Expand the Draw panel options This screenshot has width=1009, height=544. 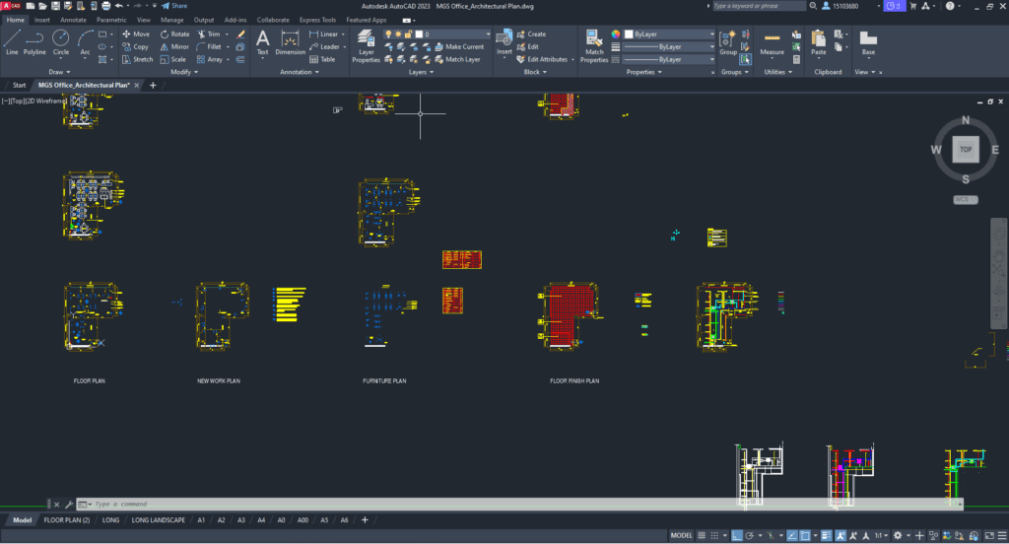pos(56,72)
